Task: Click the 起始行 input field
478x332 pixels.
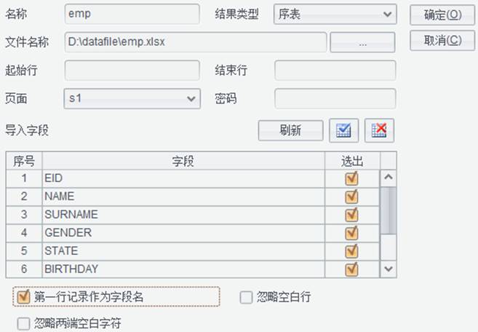Action: (132, 71)
